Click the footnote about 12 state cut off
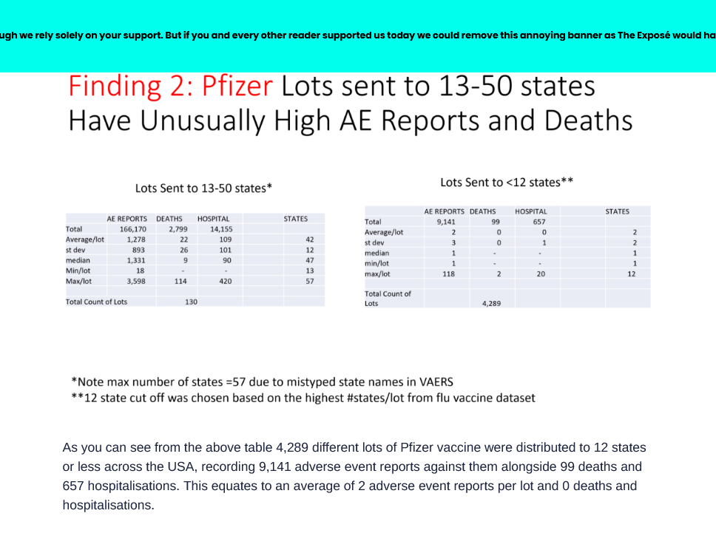716x533 pixels. [303, 398]
